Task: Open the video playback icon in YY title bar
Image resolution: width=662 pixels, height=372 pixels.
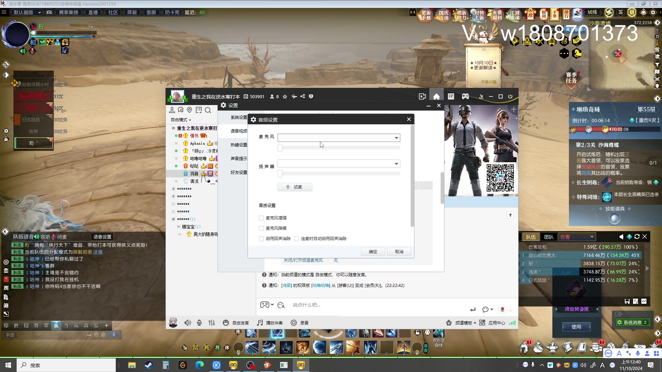Action: coord(422,96)
